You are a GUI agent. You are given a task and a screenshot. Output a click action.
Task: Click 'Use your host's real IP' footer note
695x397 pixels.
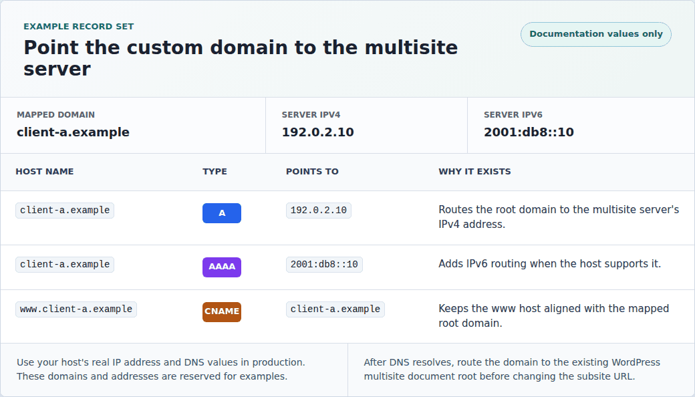click(x=161, y=369)
